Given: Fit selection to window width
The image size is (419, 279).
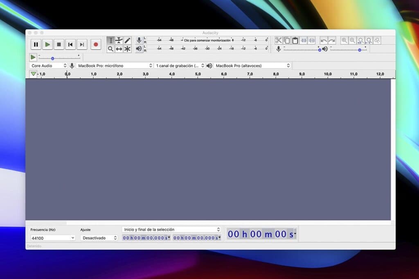Looking at the screenshot, I should coord(361,40).
